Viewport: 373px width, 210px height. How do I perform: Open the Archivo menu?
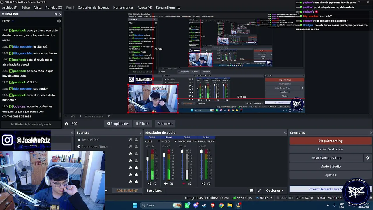coord(10,8)
